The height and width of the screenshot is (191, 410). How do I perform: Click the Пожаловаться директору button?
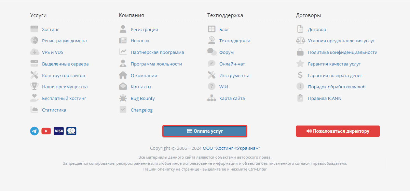[x=338, y=131]
